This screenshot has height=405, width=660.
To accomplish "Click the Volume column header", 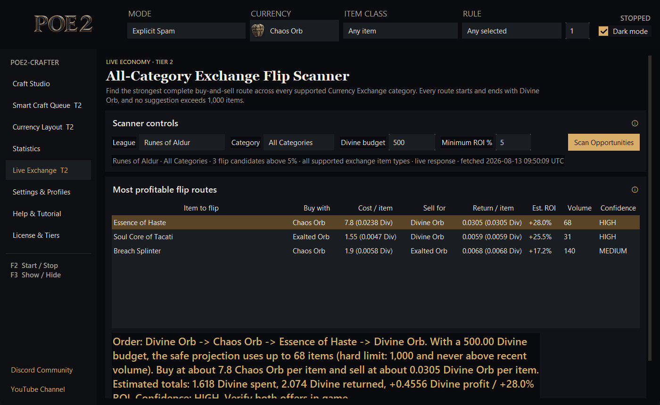I will (579, 208).
